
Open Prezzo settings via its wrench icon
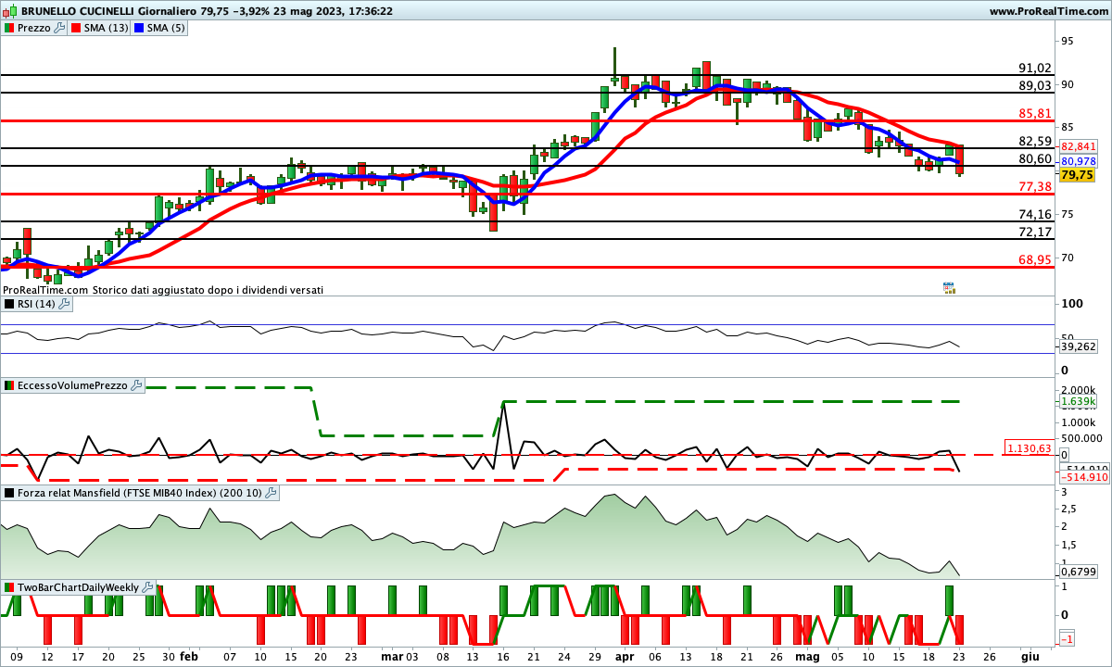60,28
